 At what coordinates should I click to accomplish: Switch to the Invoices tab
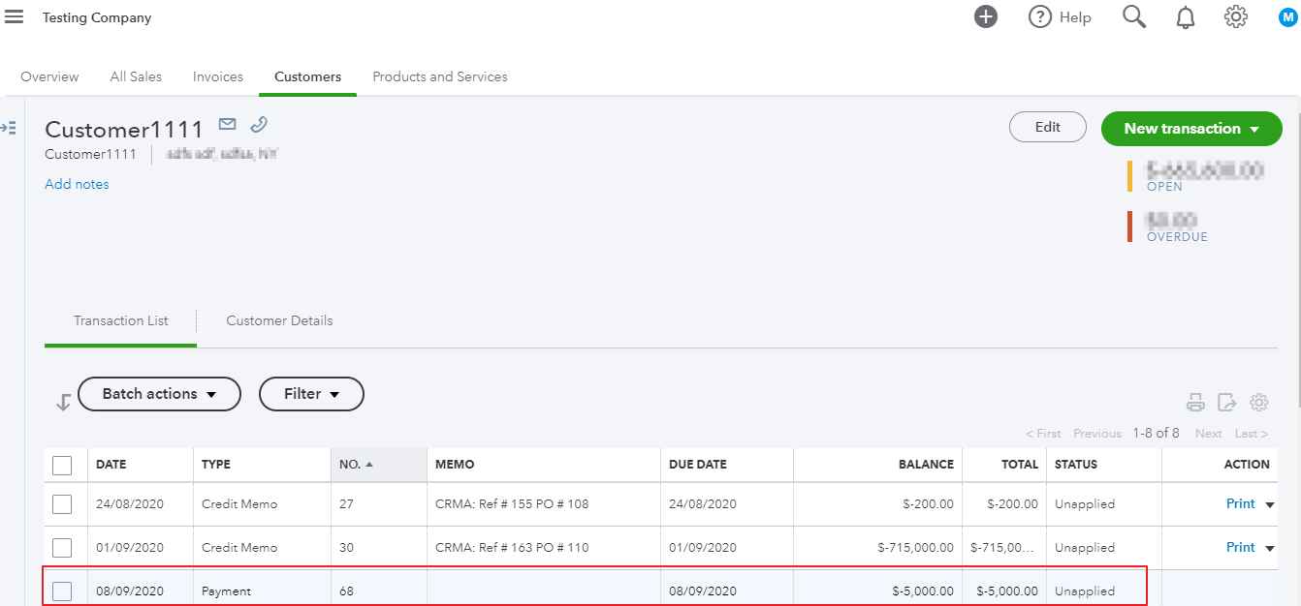tap(218, 76)
